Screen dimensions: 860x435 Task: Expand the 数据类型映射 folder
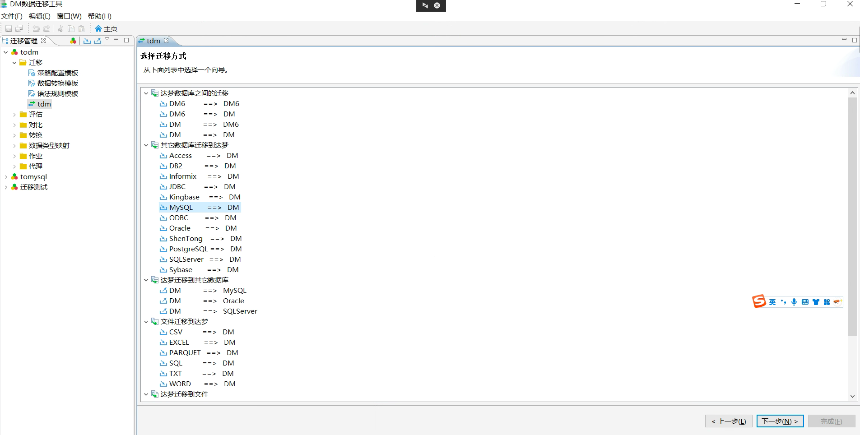14,146
